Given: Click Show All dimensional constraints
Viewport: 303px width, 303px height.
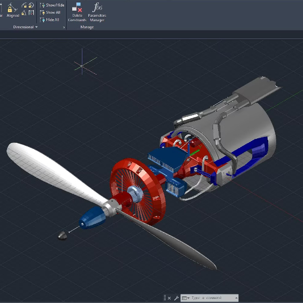Looking at the screenshot, I should [x=50, y=13].
